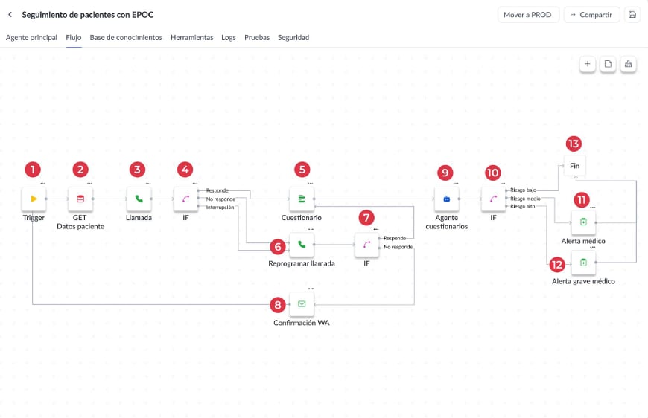Select the IF node after Reprogramar llamada
This screenshot has height=418, width=648.
[x=366, y=245]
